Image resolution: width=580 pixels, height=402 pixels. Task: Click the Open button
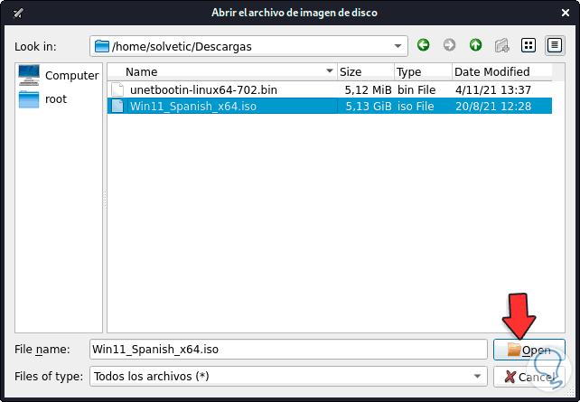529,350
